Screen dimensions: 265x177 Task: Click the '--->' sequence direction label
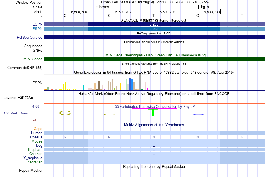(39, 16)
